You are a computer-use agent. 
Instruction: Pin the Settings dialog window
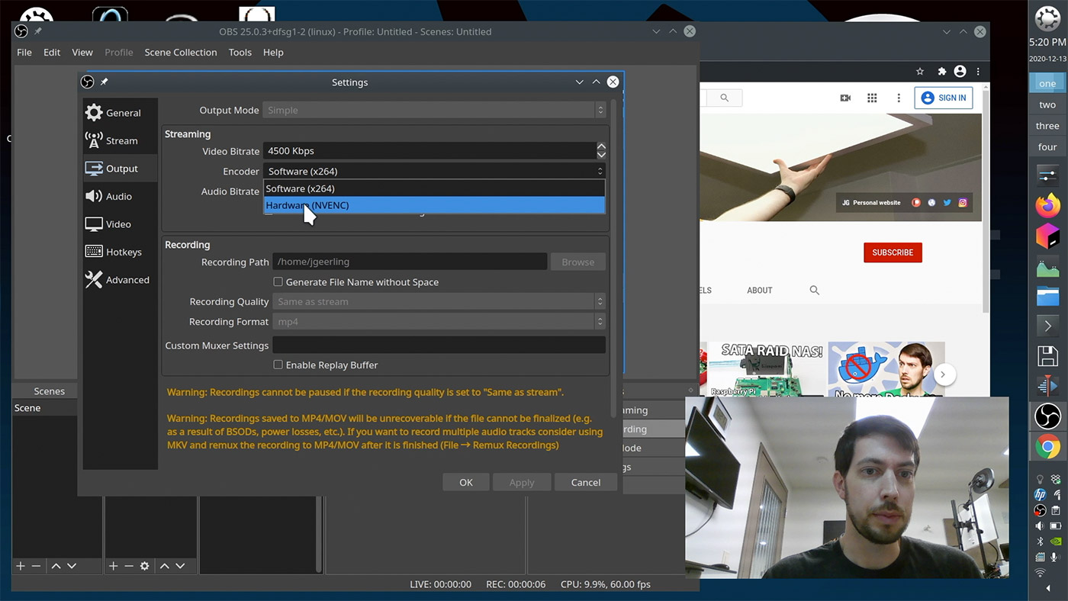(105, 82)
